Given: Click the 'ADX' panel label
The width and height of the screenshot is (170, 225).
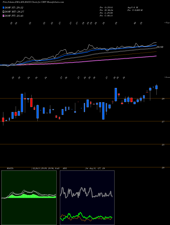Looking at the screenshot, I should coord(65,168).
